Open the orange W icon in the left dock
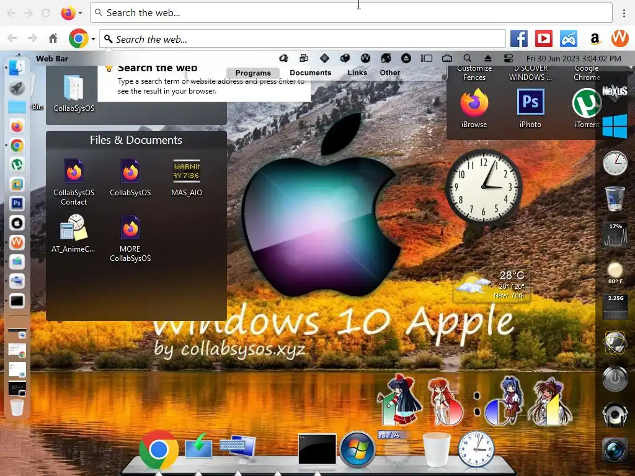Screen dimensions: 635x476 (x=17, y=242)
